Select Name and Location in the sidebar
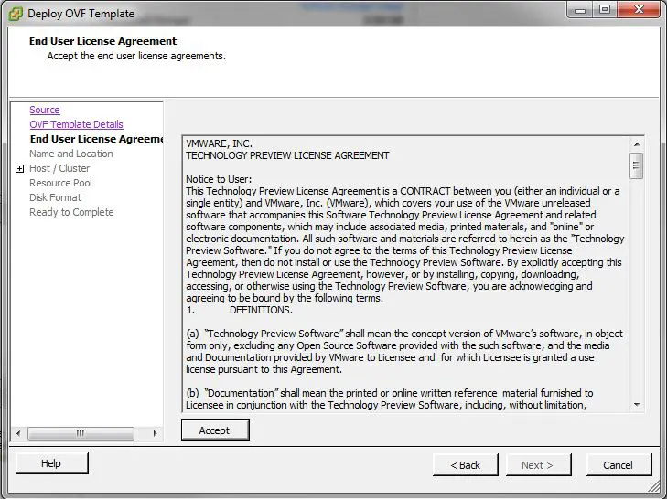This screenshot has height=499, width=667. tap(71, 154)
